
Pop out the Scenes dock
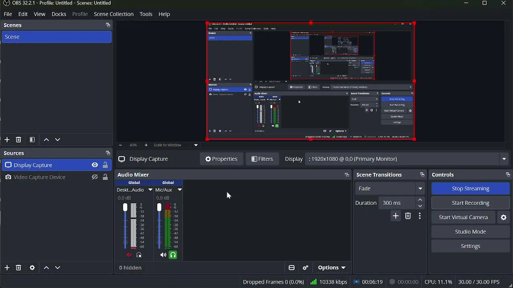tap(108, 25)
